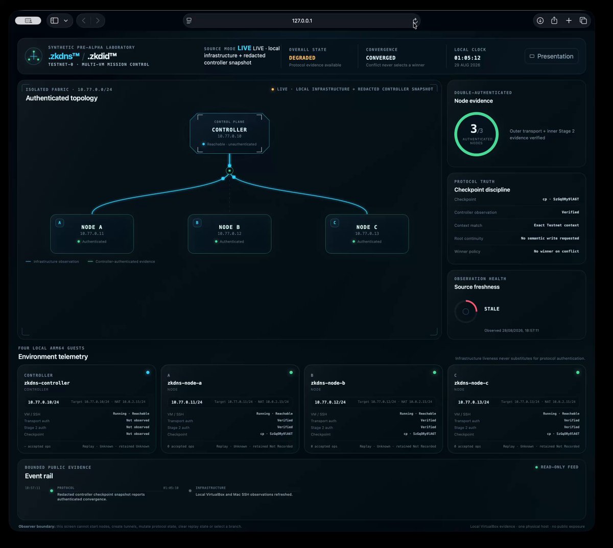Click the C badge on NODE C
This screenshot has width=613, height=548.
click(x=335, y=223)
